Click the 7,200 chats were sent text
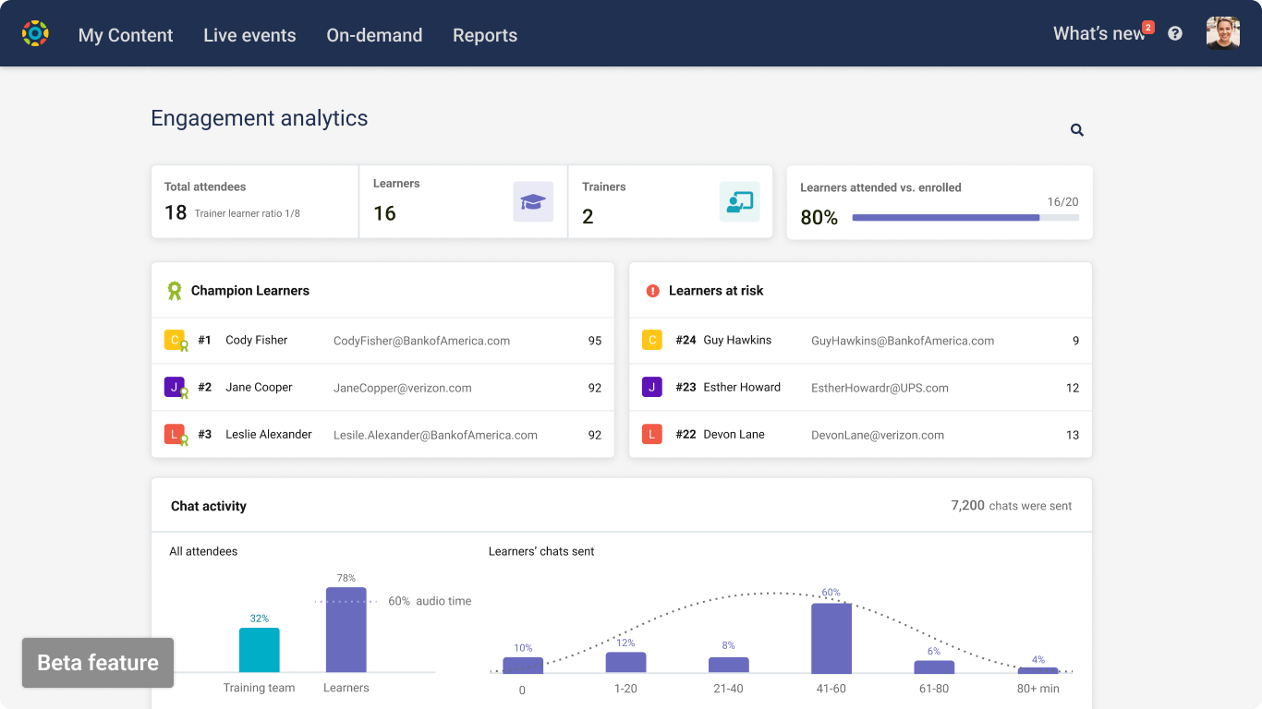Screen dimensions: 1262x709 coord(1012,506)
